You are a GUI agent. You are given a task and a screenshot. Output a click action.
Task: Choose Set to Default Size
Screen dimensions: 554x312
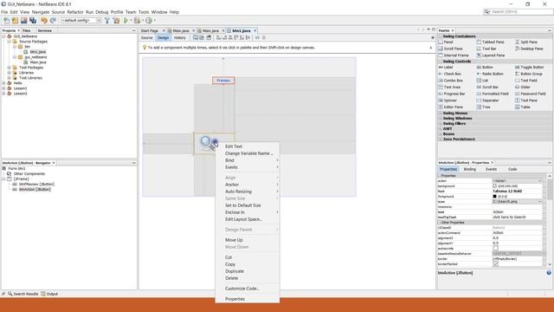(243, 205)
